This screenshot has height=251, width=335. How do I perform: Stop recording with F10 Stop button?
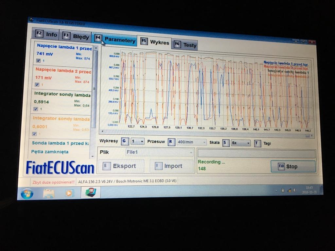[293, 166]
